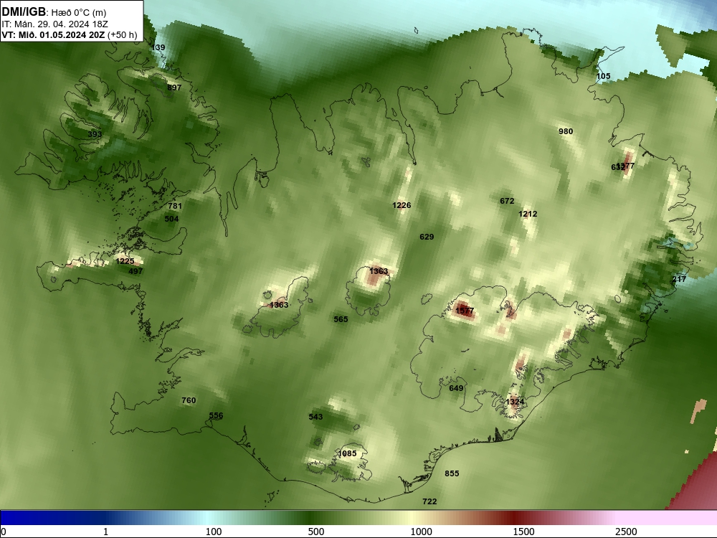Click the map value '565'
This screenshot has height=538, width=717.
point(341,319)
